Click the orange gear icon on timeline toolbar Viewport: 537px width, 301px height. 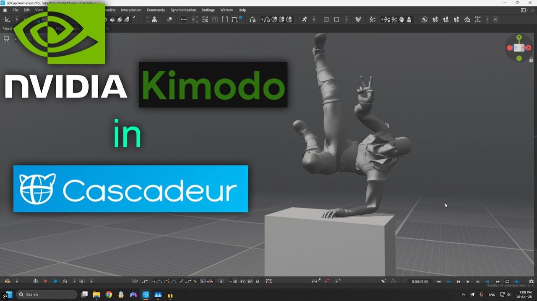8,281
